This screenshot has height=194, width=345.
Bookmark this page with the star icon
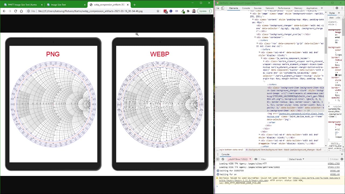click(158, 11)
